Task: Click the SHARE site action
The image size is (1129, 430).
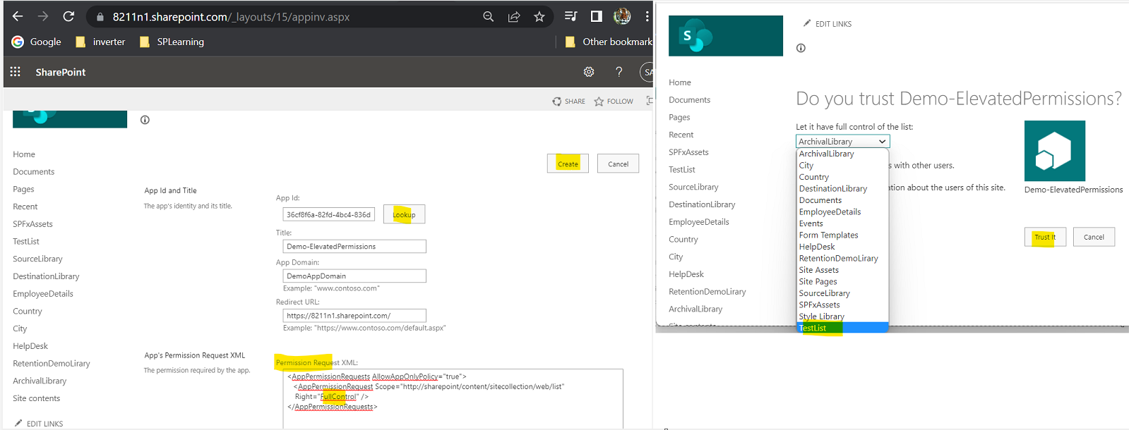Action: pyautogui.click(x=569, y=102)
